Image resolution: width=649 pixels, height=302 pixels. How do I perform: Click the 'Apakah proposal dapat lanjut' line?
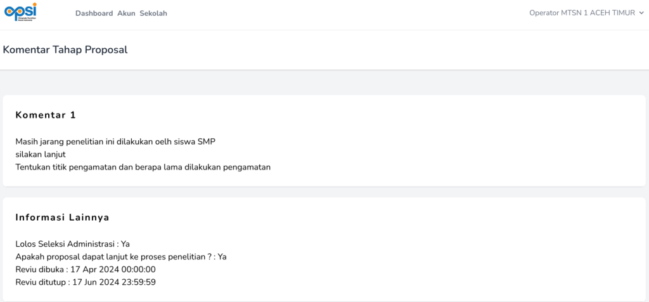tap(121, 257)
